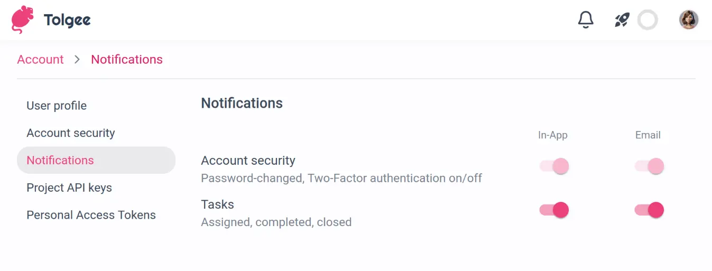This screenshot has width=712, height=271.
Task: Click the Tolgee wordmark text
Action: (67, 21)
